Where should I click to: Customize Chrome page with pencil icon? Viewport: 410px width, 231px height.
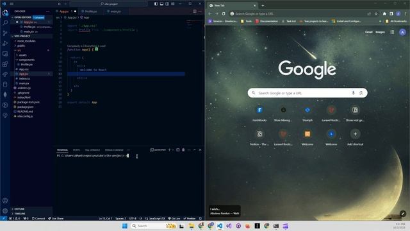pyautogui.click(x=403, y=214)
